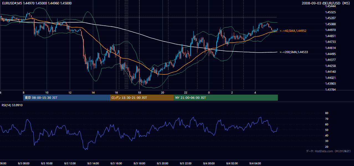Click the RSI scale value 60
The width and height of the screenshot is (354, 166).
pyautogui.click(x=327, y=124)
